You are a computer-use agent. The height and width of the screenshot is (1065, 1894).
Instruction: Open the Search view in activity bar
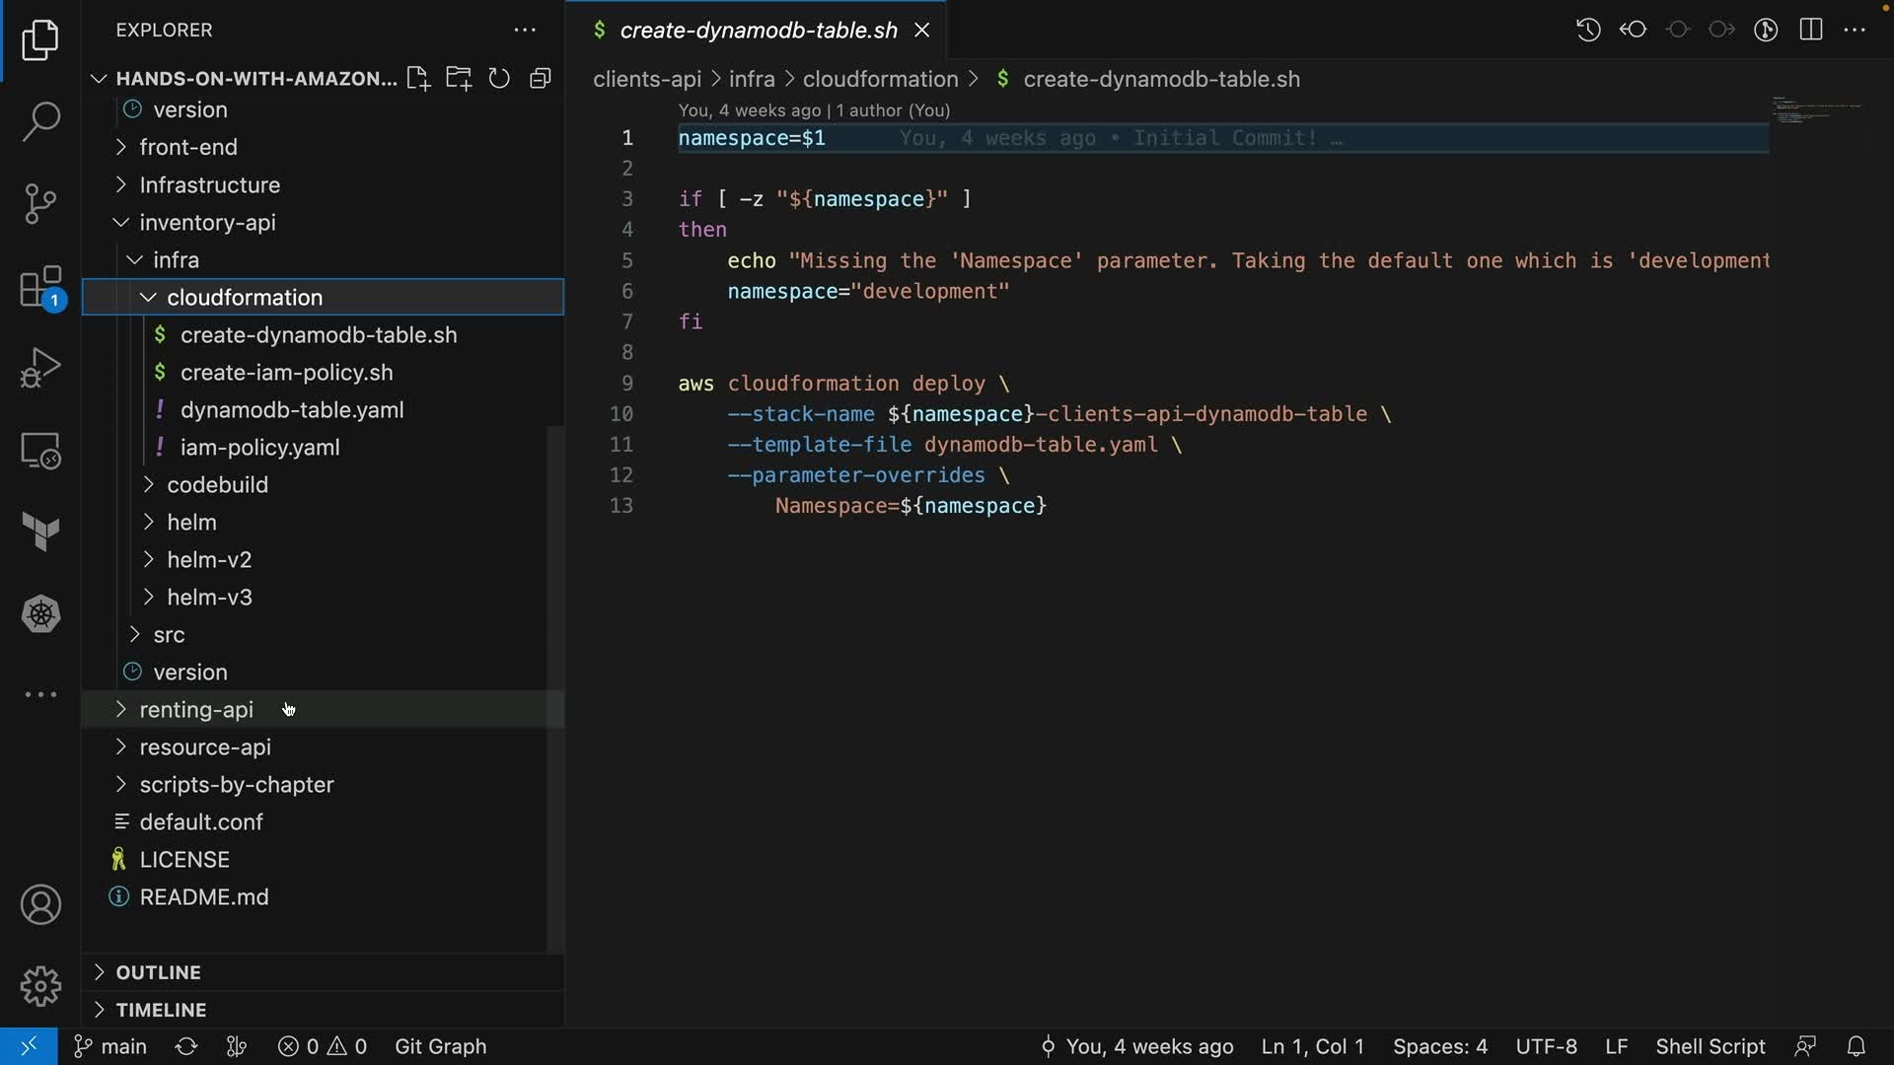click(x=40, y=122)
